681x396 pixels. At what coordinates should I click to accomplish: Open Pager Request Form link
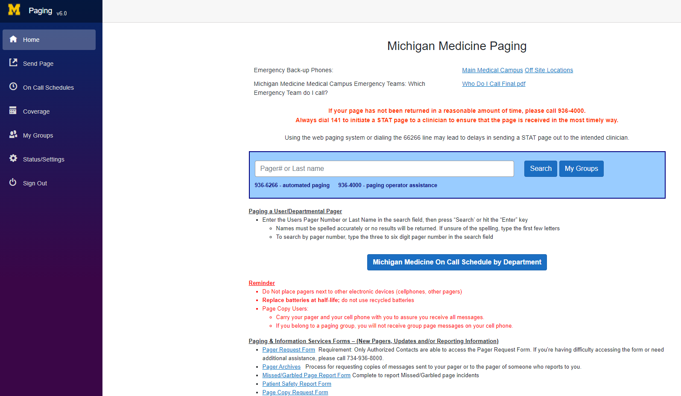(x=289, y=350)
